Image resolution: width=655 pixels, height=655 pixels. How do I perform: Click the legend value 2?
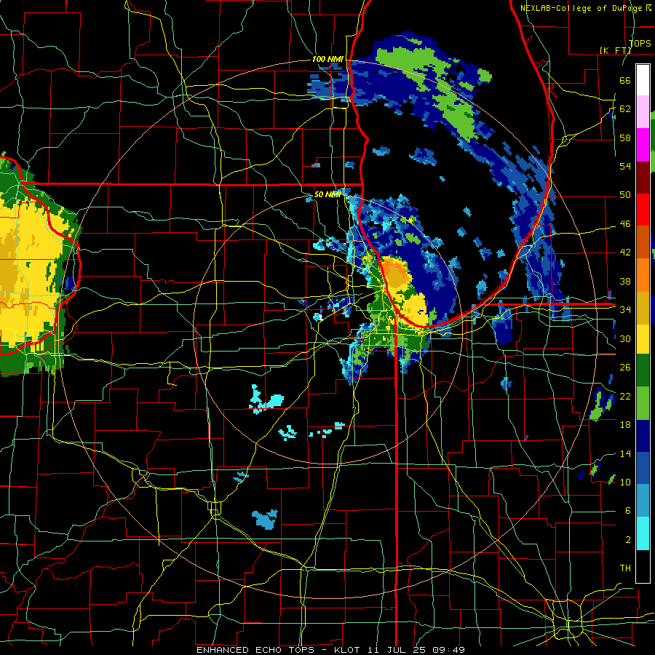click(x=627, y=540)
